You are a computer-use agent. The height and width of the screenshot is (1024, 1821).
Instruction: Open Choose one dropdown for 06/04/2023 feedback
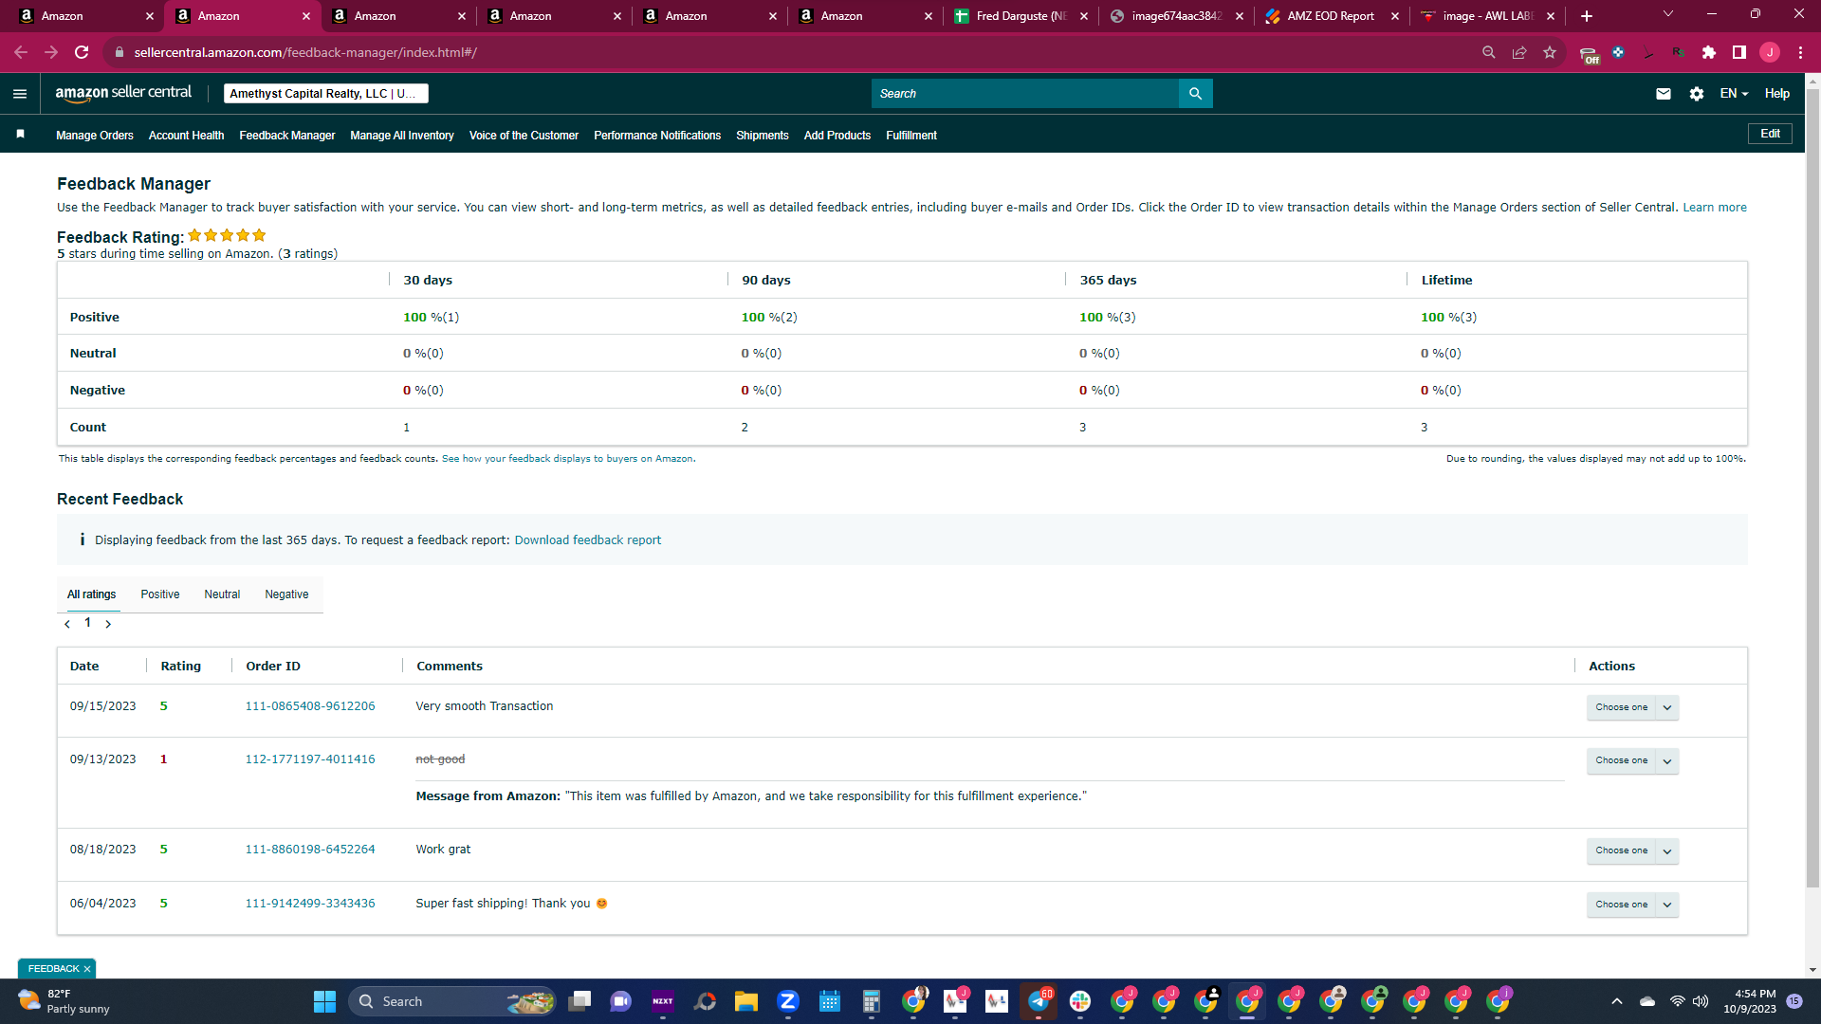[1632, 905]
